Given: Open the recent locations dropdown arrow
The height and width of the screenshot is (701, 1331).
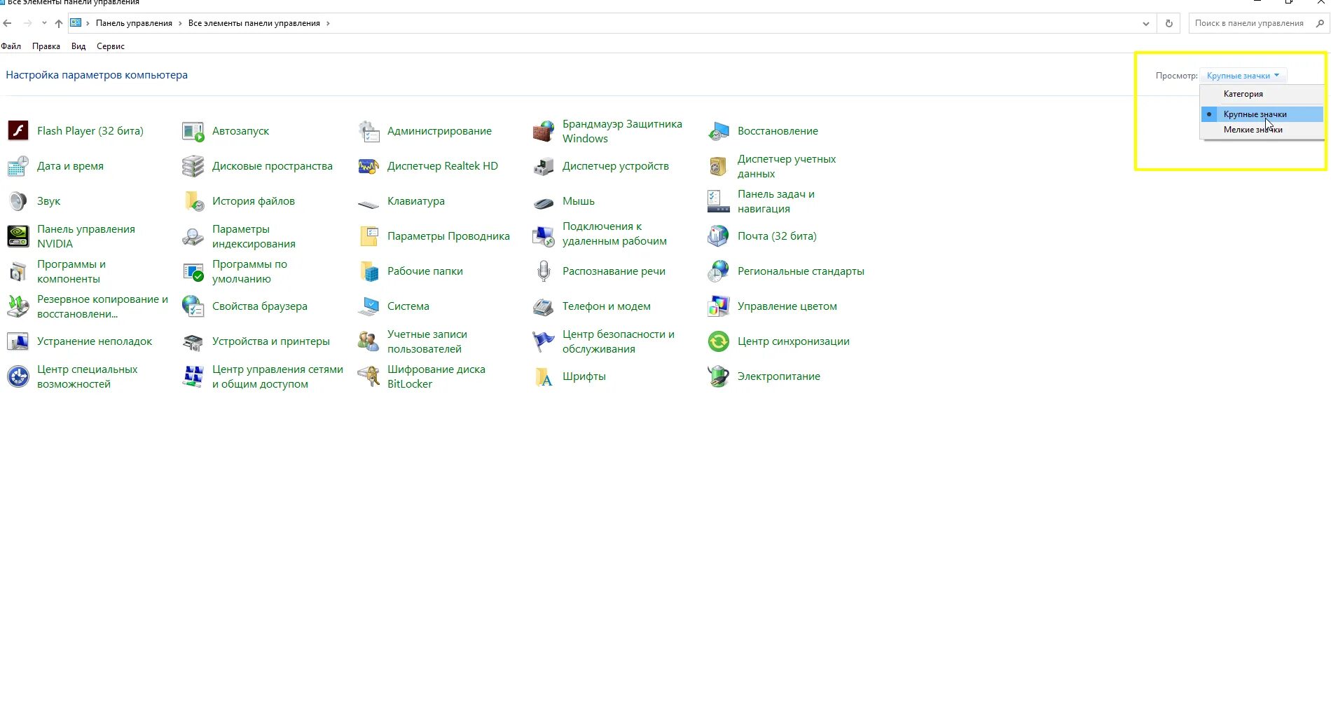Looking at the screenshot, I should point(44,23).
